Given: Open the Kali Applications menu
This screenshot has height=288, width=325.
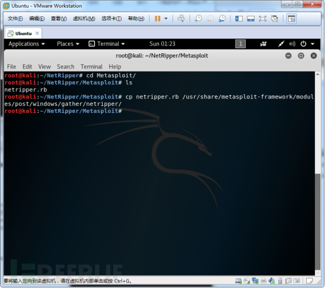Looking at the screenshot, I should click(x=26, y=44).
